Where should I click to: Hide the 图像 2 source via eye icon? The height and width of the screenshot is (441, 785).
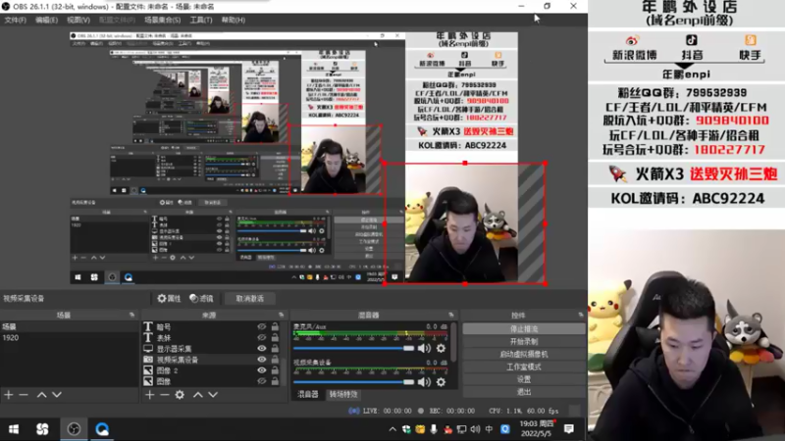(x=261, y=370)
